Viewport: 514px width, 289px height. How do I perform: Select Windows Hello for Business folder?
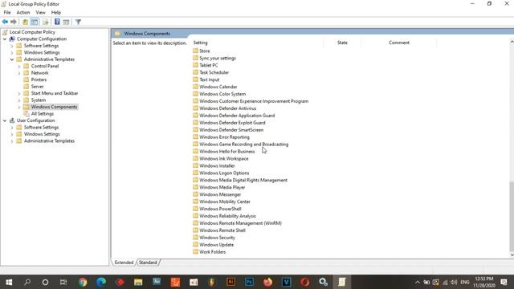(x=226, y=152)
